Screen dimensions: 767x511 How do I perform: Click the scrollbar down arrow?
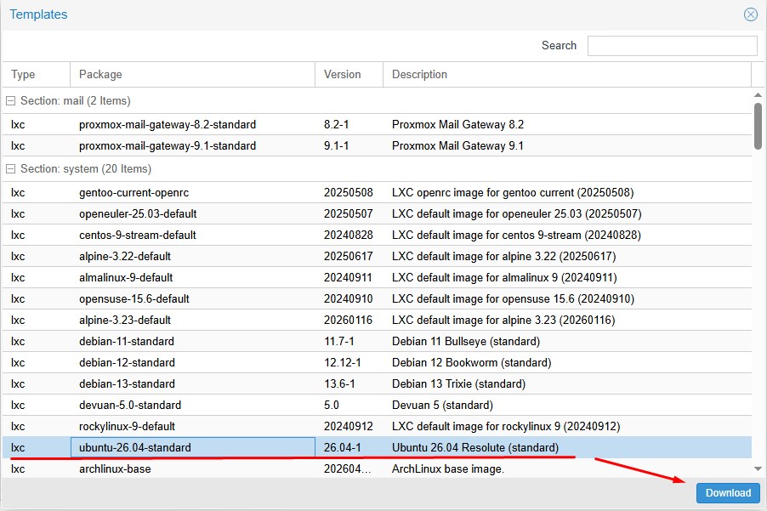[x=758, y=468]
